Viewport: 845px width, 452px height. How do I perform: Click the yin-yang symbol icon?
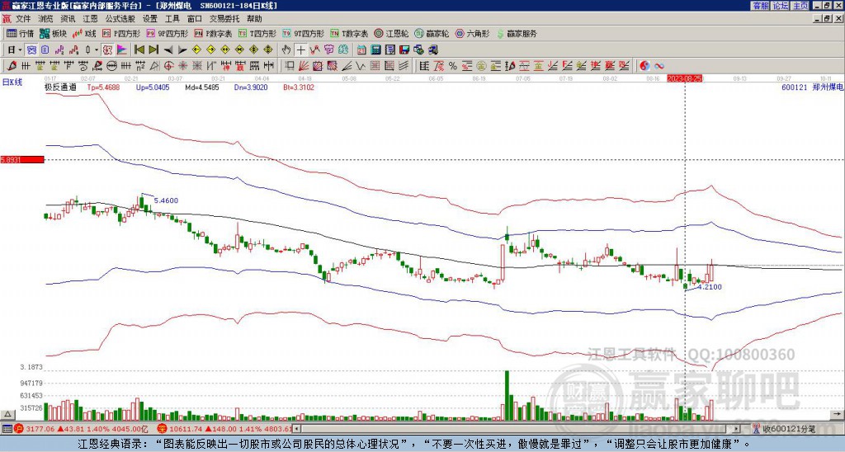click(x=644, y=66)
